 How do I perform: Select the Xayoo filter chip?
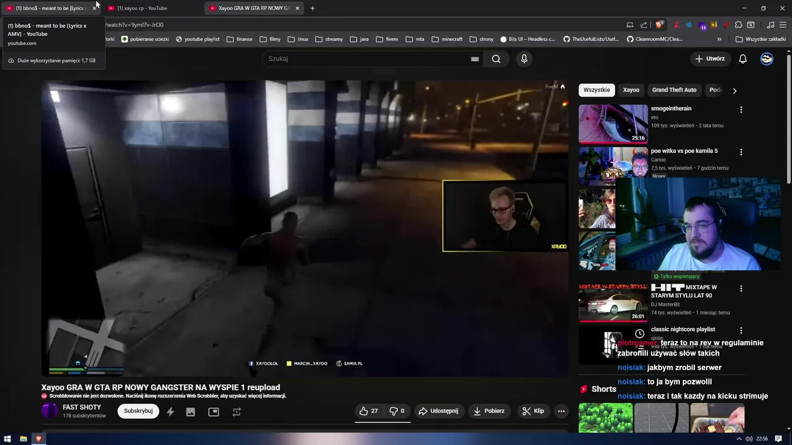click(631, 90)
